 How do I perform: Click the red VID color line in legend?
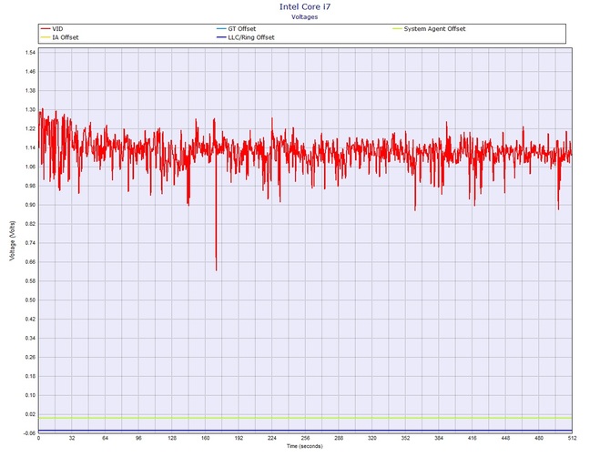46,29
